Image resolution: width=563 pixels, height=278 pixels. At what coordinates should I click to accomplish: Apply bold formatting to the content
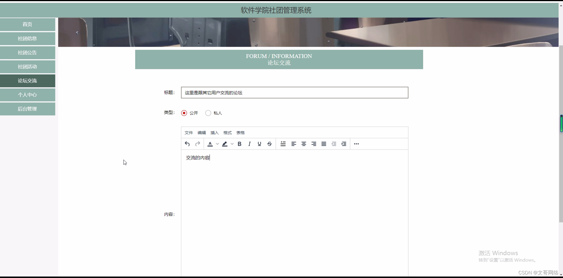(x=239, y=144)
